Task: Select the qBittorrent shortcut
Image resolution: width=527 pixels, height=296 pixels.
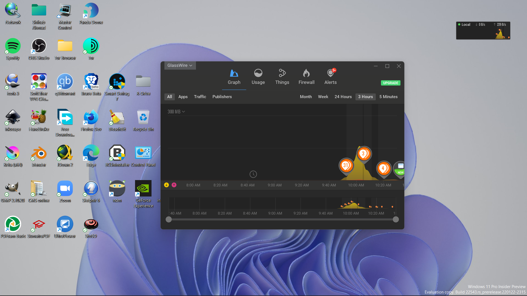Action: pos(65,84)
